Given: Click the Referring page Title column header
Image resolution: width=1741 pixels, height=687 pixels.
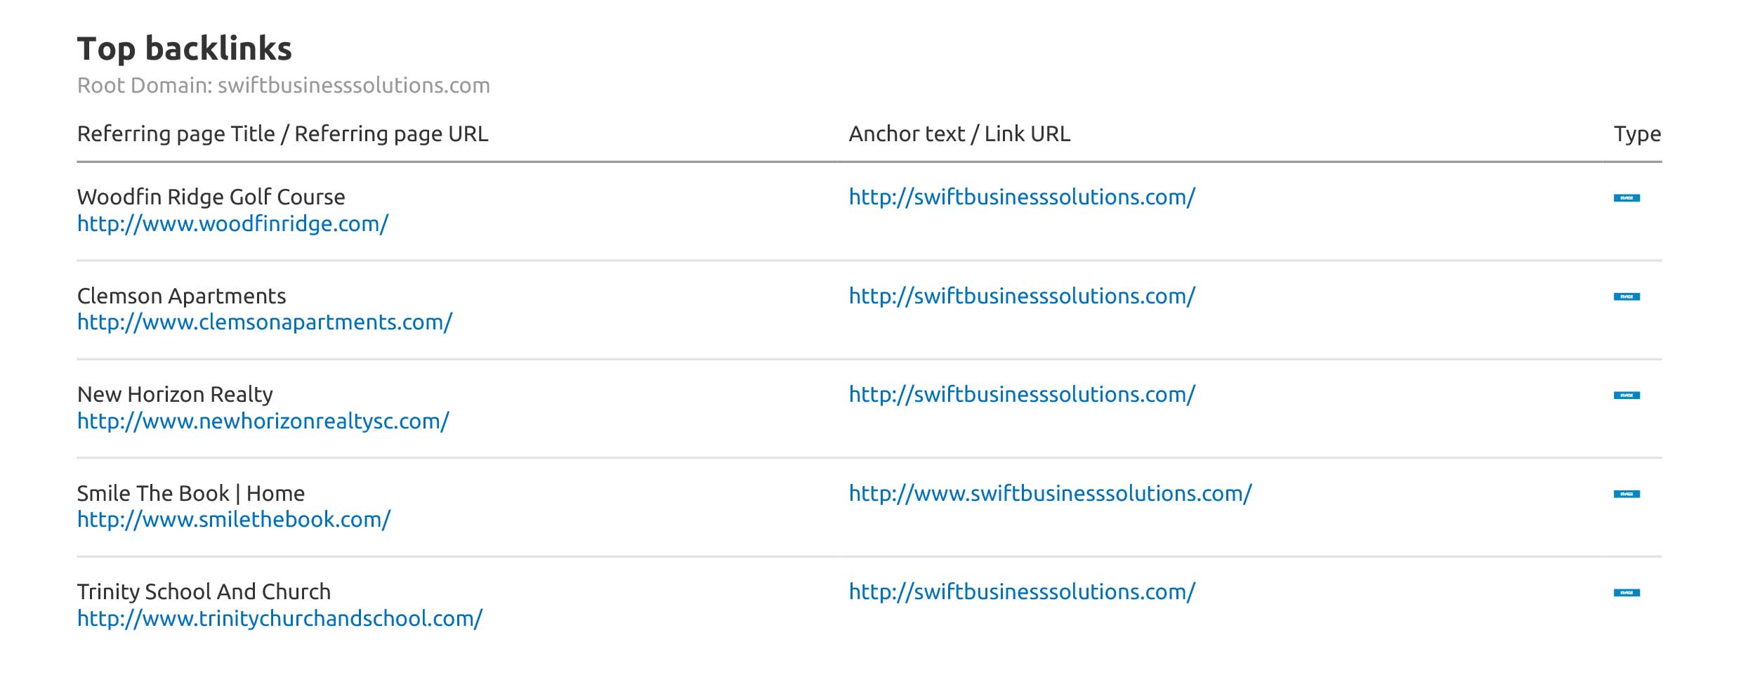Looking at the screenshot, I should (282, 134).
